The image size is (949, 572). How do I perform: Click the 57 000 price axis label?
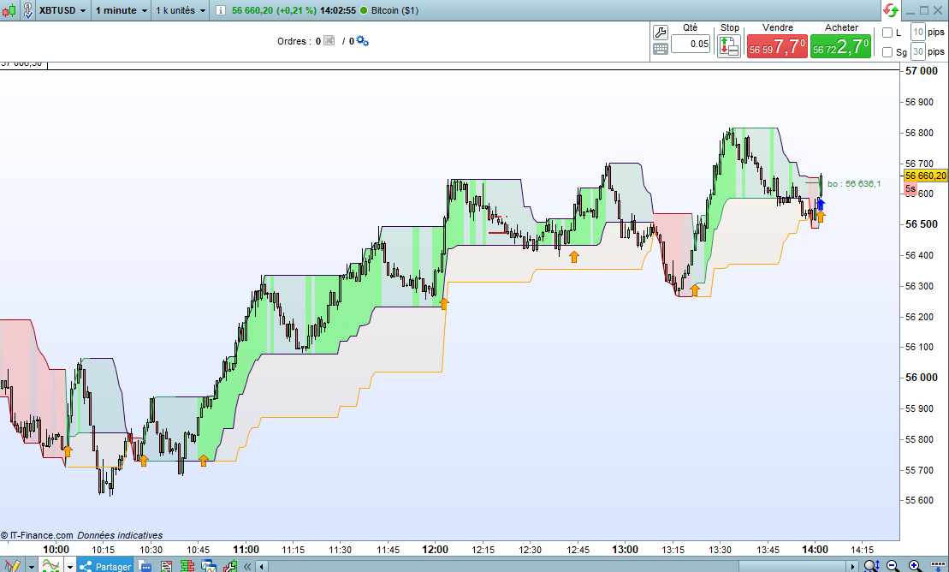[x=921, y=71]
